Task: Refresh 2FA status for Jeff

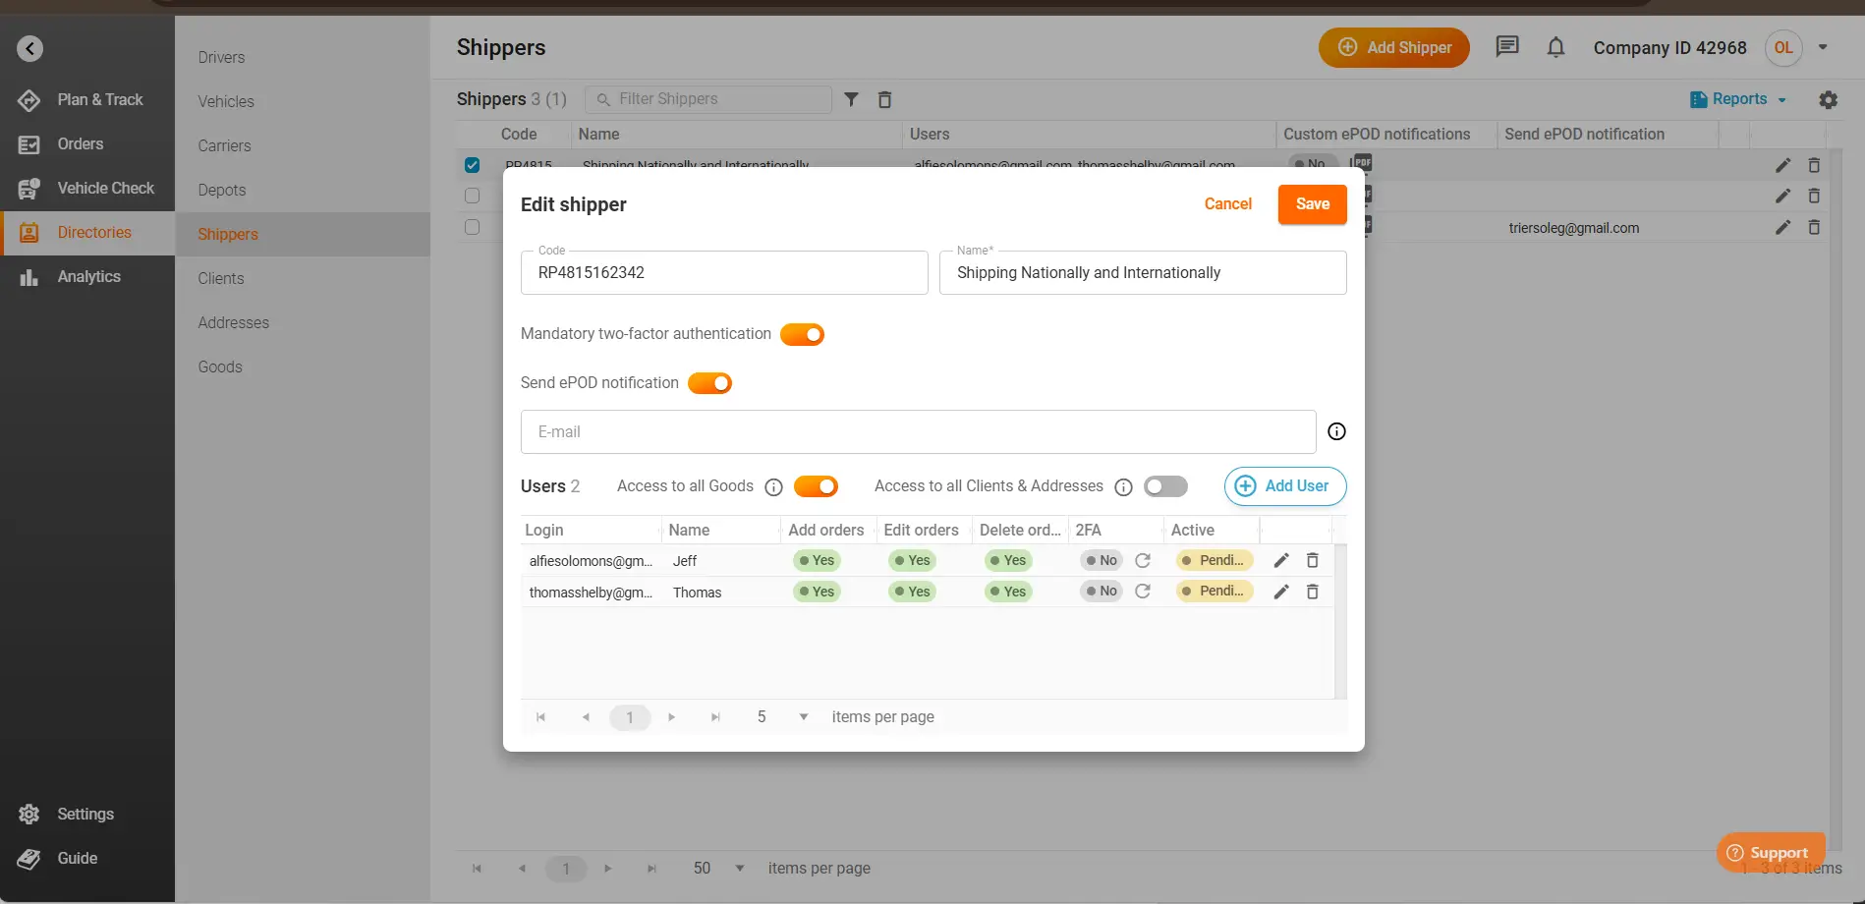Action: point(1143,560)
